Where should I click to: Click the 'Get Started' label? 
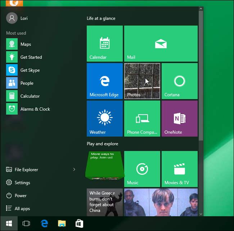click(x=31, y=57)
